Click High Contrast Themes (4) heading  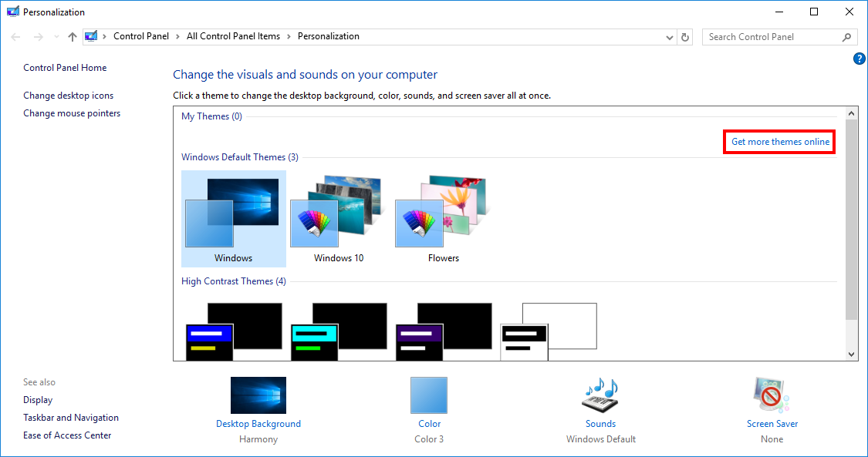point(234,281)
